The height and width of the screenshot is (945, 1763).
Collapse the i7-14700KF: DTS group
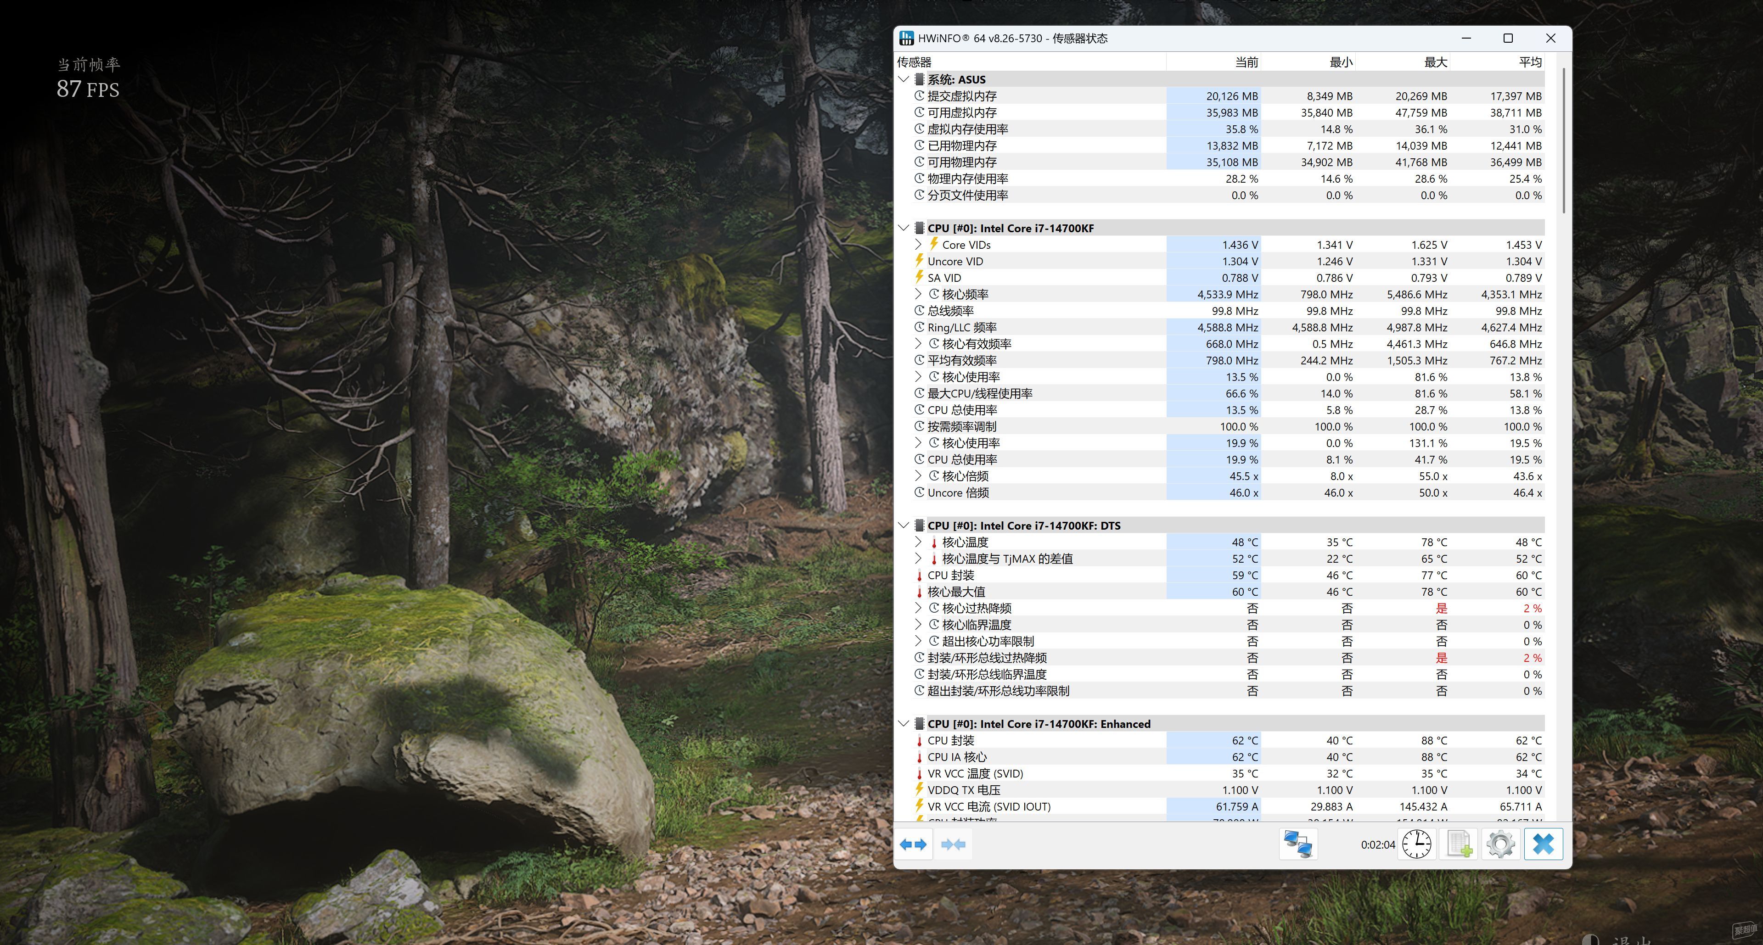click(904, 526)
